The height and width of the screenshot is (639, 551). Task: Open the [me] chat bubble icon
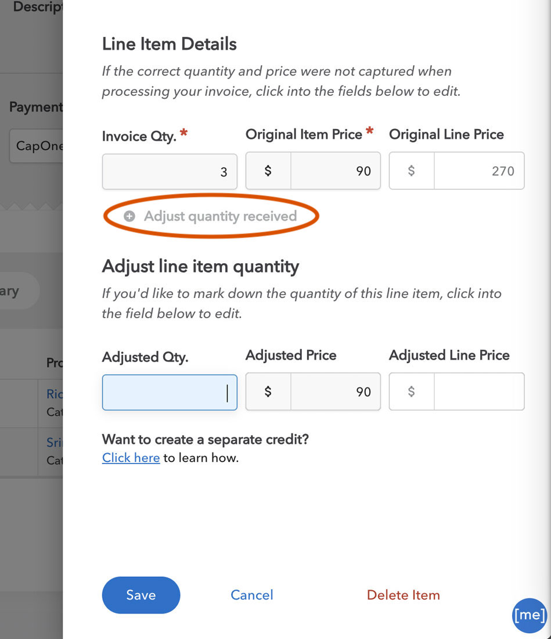coord(529,615)
